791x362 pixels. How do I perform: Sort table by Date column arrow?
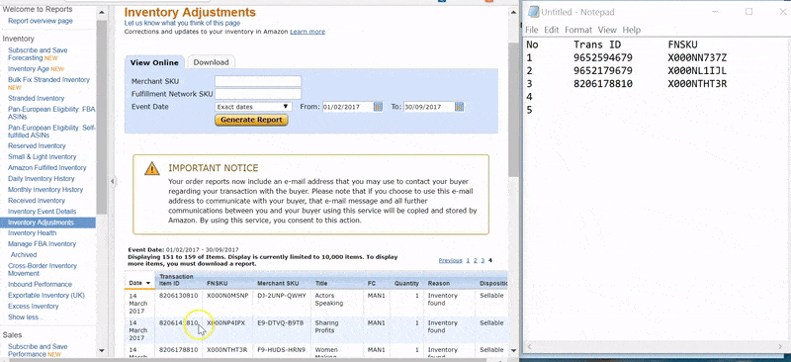tap(148, 283)
